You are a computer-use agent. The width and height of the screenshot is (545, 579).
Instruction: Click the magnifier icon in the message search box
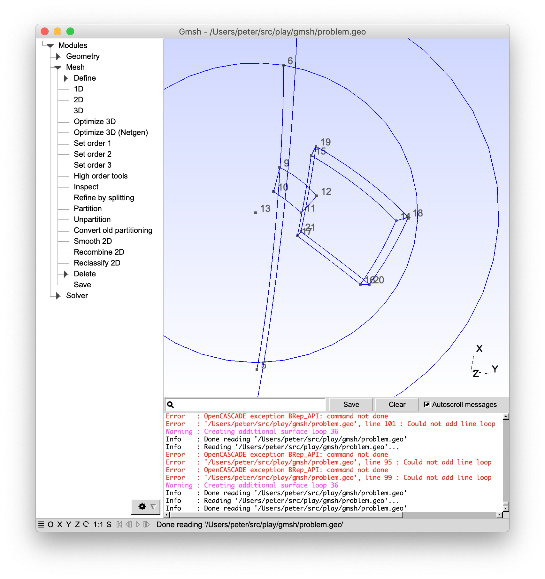[x=171, y=405]
